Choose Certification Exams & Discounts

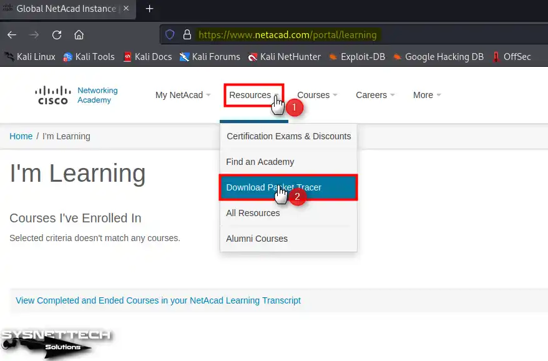[289, 136]
